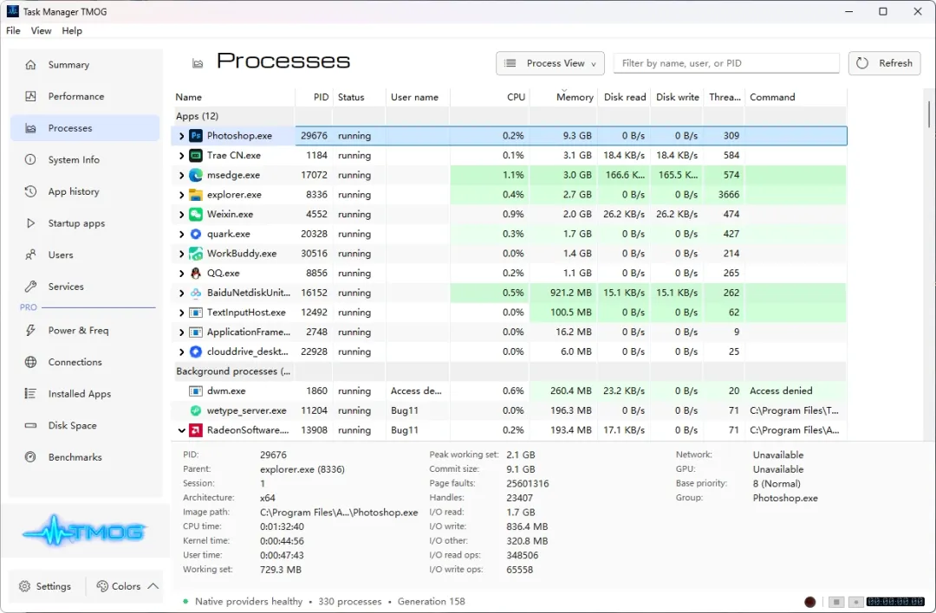Click the Power & Freq lightning icon
The image size is (936, 613).
point(30,330)
